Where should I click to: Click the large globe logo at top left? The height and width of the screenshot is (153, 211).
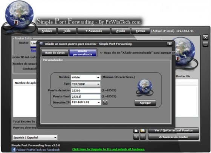tap(19, 15)
